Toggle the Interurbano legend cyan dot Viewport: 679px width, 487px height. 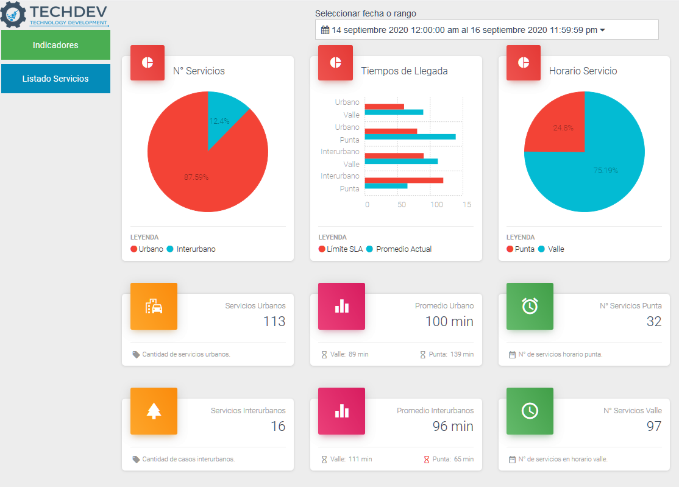170,249
